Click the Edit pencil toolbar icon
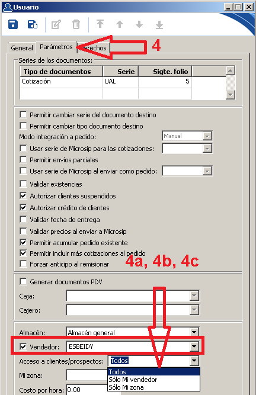Viewport: 256px width, 395px height. pos(56,24)
